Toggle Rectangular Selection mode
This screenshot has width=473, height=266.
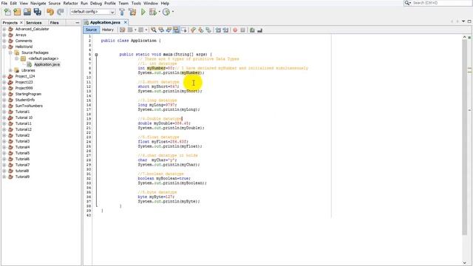coord(184,30)
